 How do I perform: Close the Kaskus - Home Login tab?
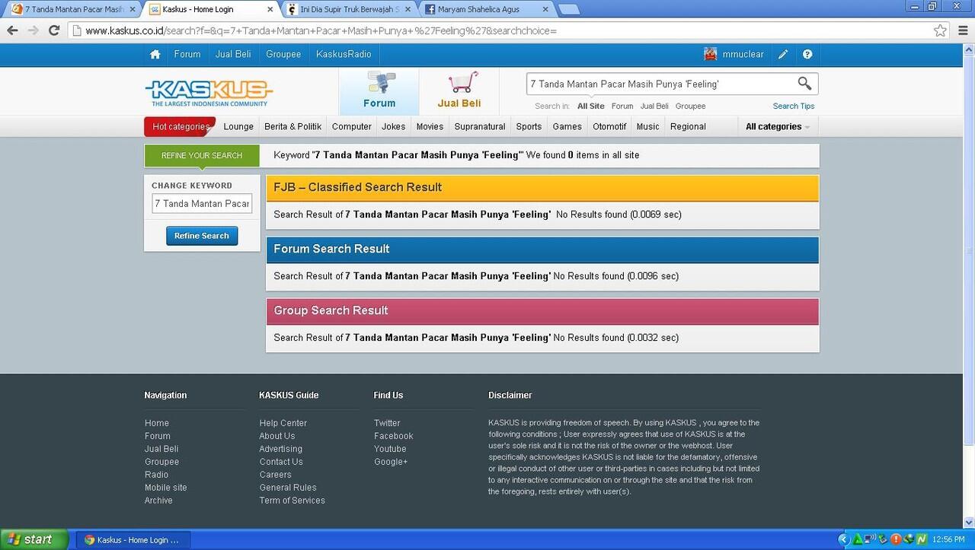270,10
